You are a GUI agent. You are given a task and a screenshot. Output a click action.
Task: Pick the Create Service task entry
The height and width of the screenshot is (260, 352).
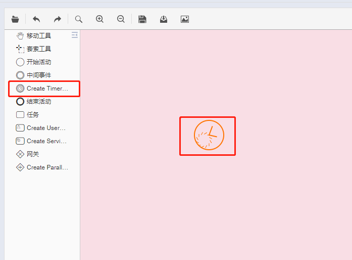pos(41,141)
